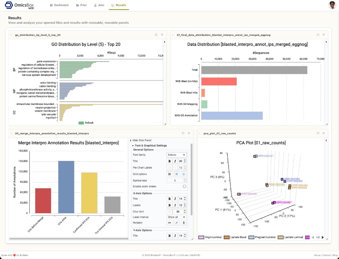This screenshot has height=259, width=339.
Task: Click Hide Side Panel
Action: [x=142, y=140]
